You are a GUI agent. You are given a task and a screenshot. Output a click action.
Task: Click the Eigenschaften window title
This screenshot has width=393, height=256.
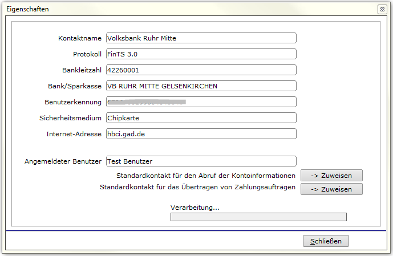click(x=27, y=9)
